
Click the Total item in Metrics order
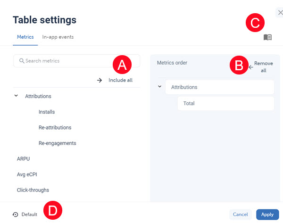pos(189,103)
